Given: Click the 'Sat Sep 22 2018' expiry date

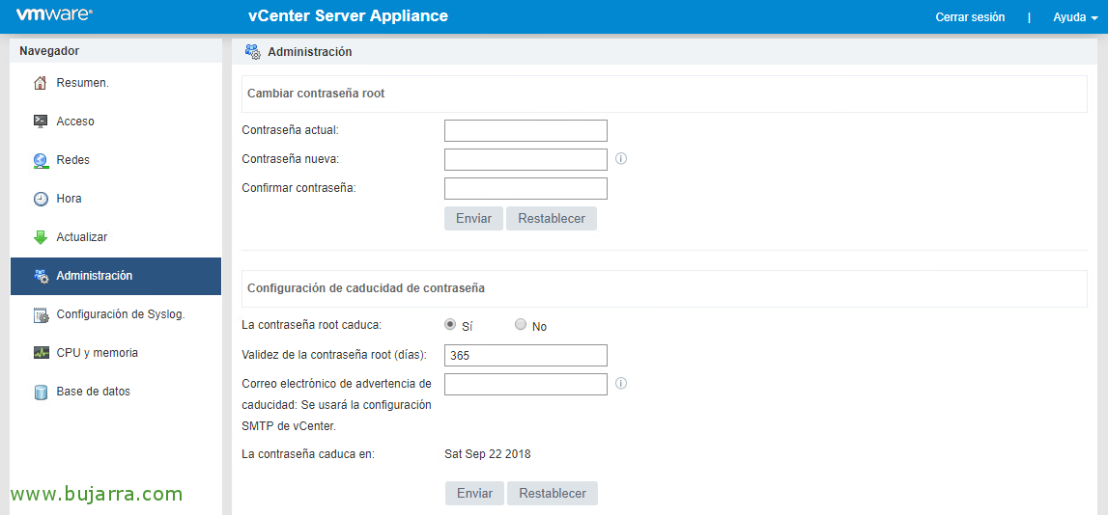Looking at the screenshot, I should (x=488, y=453).
